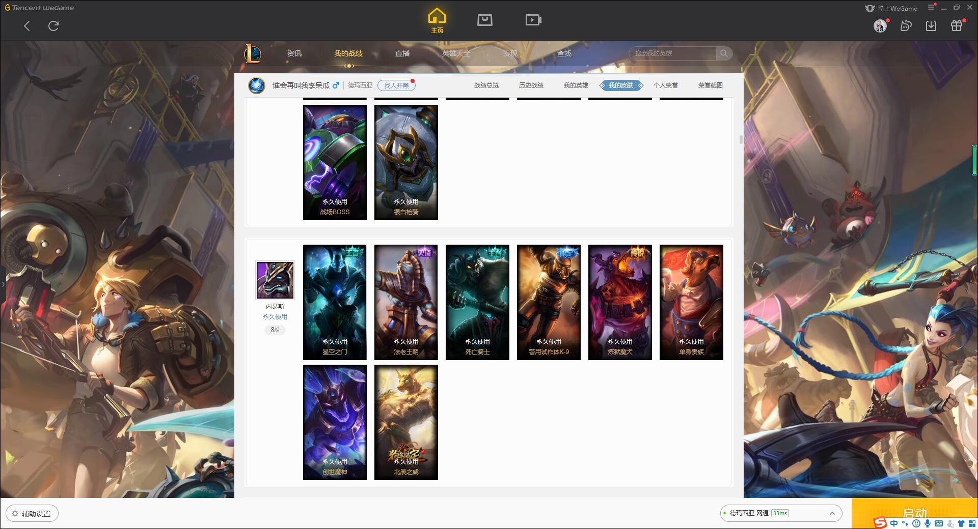Open the download manager icon

[931, 25]
